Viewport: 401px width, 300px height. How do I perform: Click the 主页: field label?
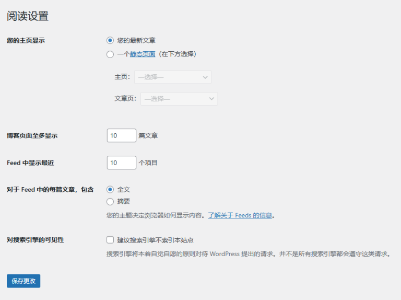[122, 77]
